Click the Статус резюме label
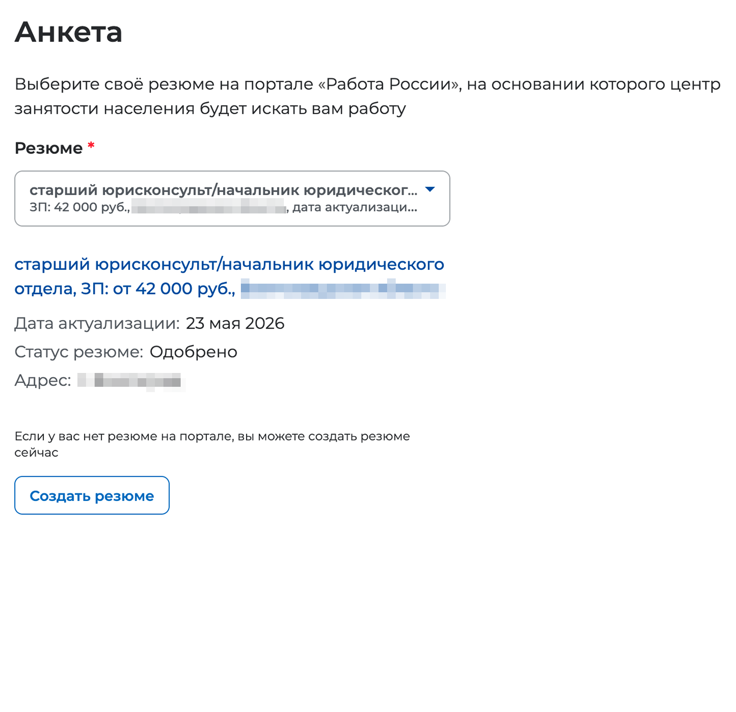Image resolution: width=736 pixels, height=712 pixels. coord(79,352)
